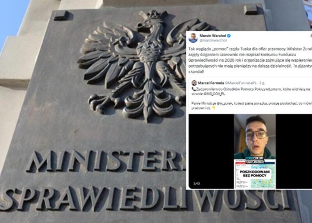Click the blue verified badge
312x223 pixels.
[229, 36]
